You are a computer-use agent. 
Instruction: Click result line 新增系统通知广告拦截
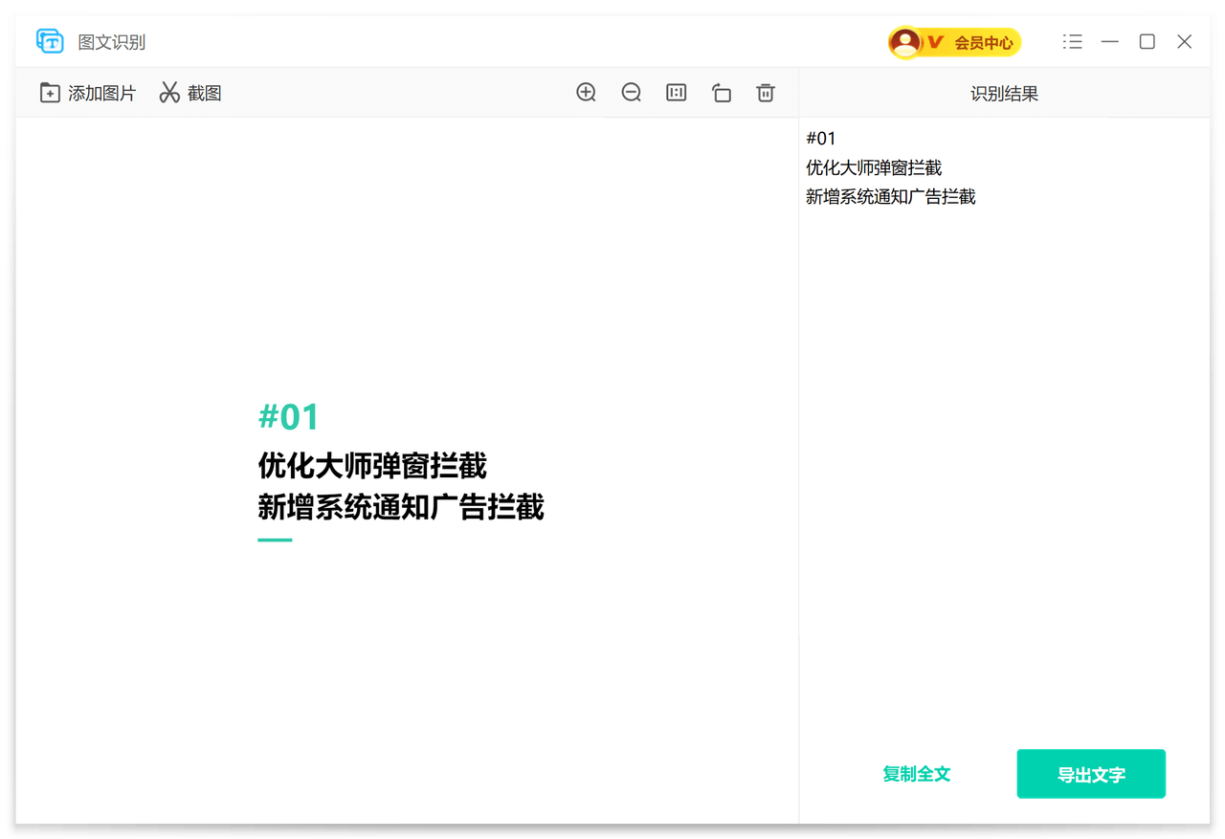pos(890,197)
